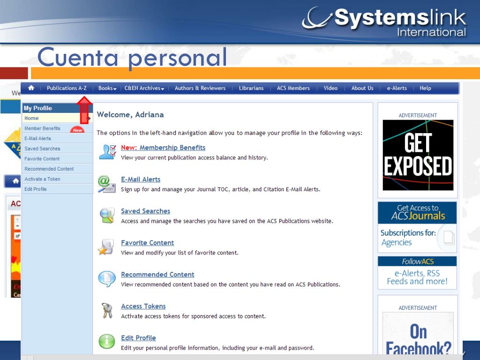This screenshot has height=360, width=480.
Task: Click the Saved Searches magnifier icon
Action: tap(107, 216)
